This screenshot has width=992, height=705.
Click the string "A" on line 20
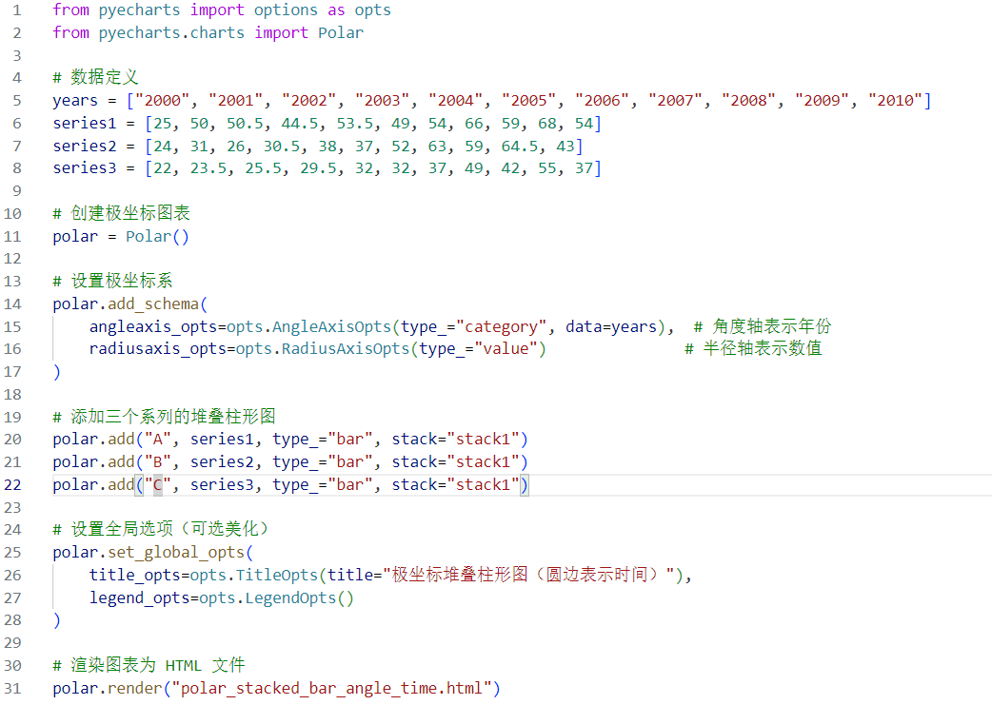click(157, 440)
